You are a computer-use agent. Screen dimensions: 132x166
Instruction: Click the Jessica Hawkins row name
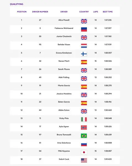click(64, 94)
